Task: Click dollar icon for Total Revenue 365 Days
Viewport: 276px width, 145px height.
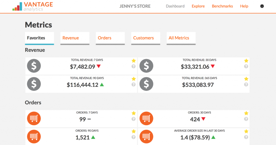Action: [146, 84]
